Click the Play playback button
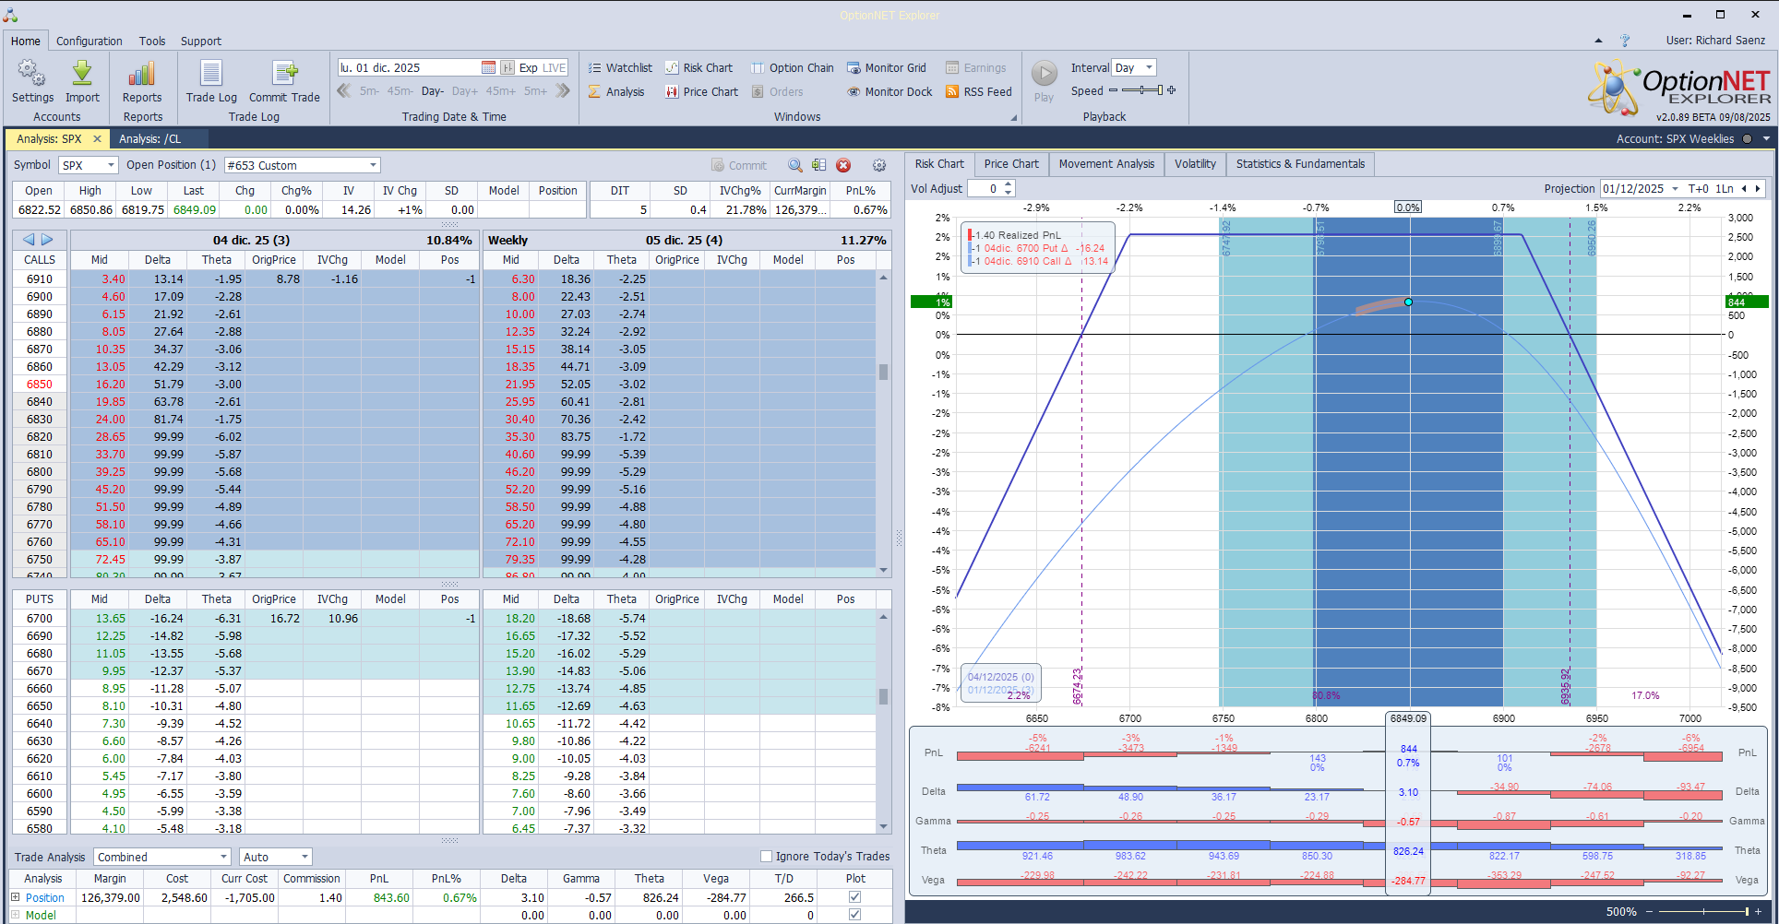The image size is (1779, 924). coord(1045,80)
